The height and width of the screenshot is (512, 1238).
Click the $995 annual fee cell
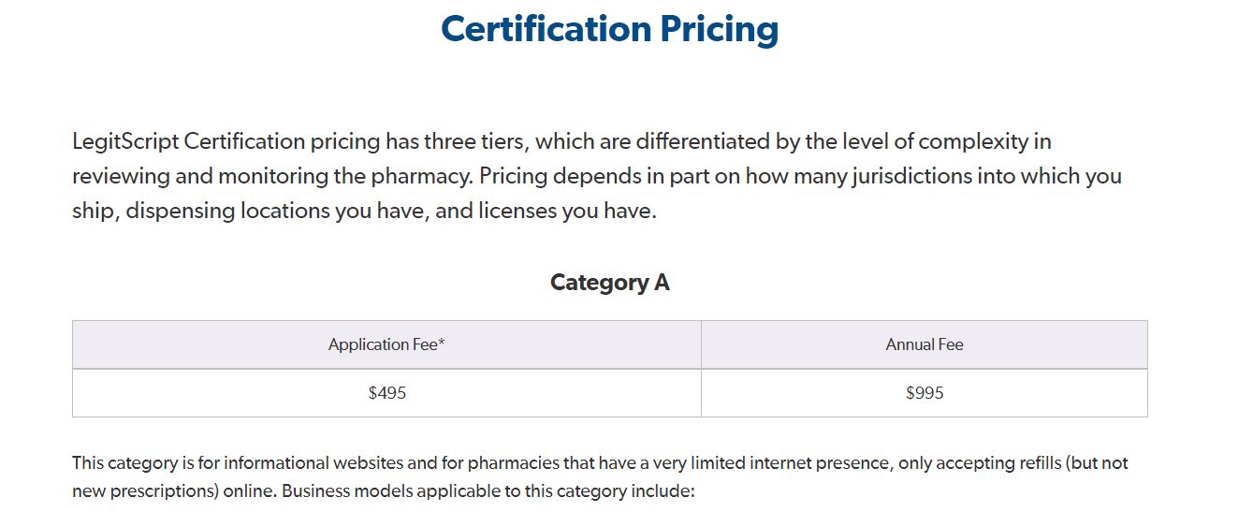924,393
